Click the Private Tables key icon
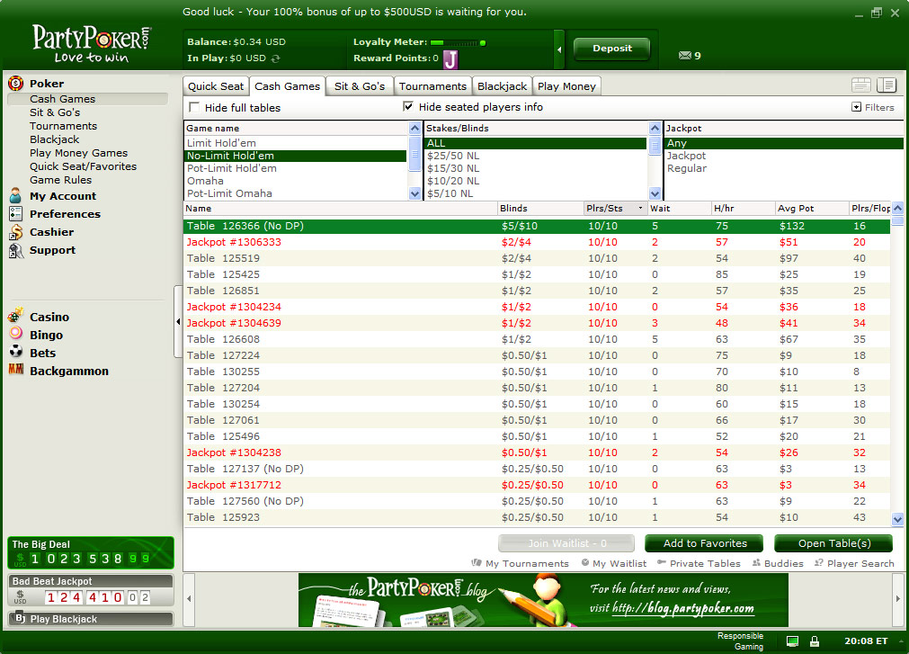Image resolution: width=909 pixels, height=654 pixels. pos(662,562)
